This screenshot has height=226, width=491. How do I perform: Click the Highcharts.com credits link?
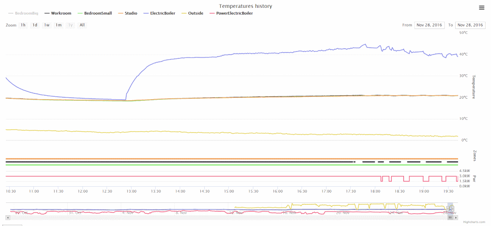[474, 222]
